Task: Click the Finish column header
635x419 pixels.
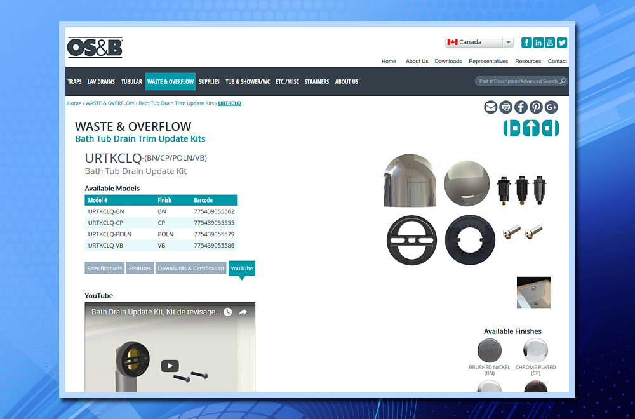Action: [164, 200]
